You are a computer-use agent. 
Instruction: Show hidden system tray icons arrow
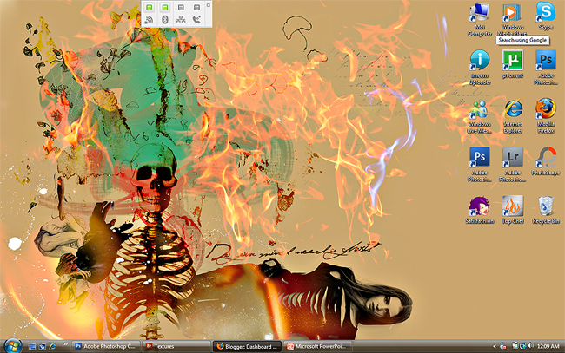point(495,347)
